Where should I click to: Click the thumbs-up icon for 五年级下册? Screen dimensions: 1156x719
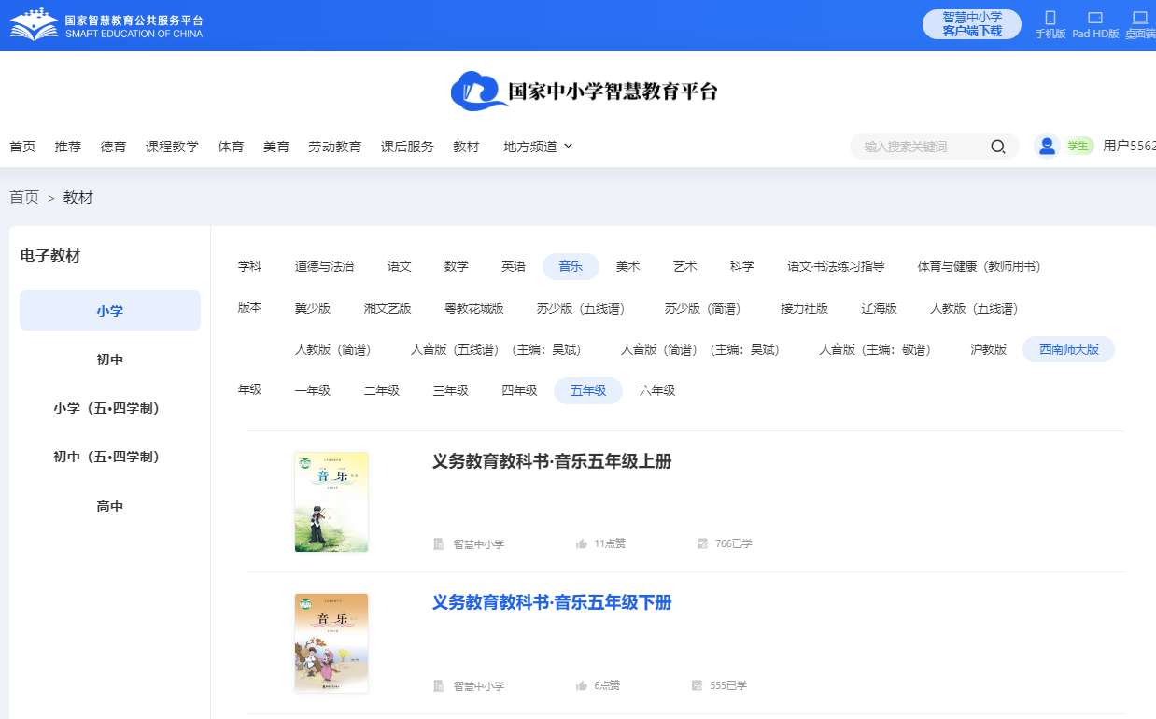pos(582,685)
